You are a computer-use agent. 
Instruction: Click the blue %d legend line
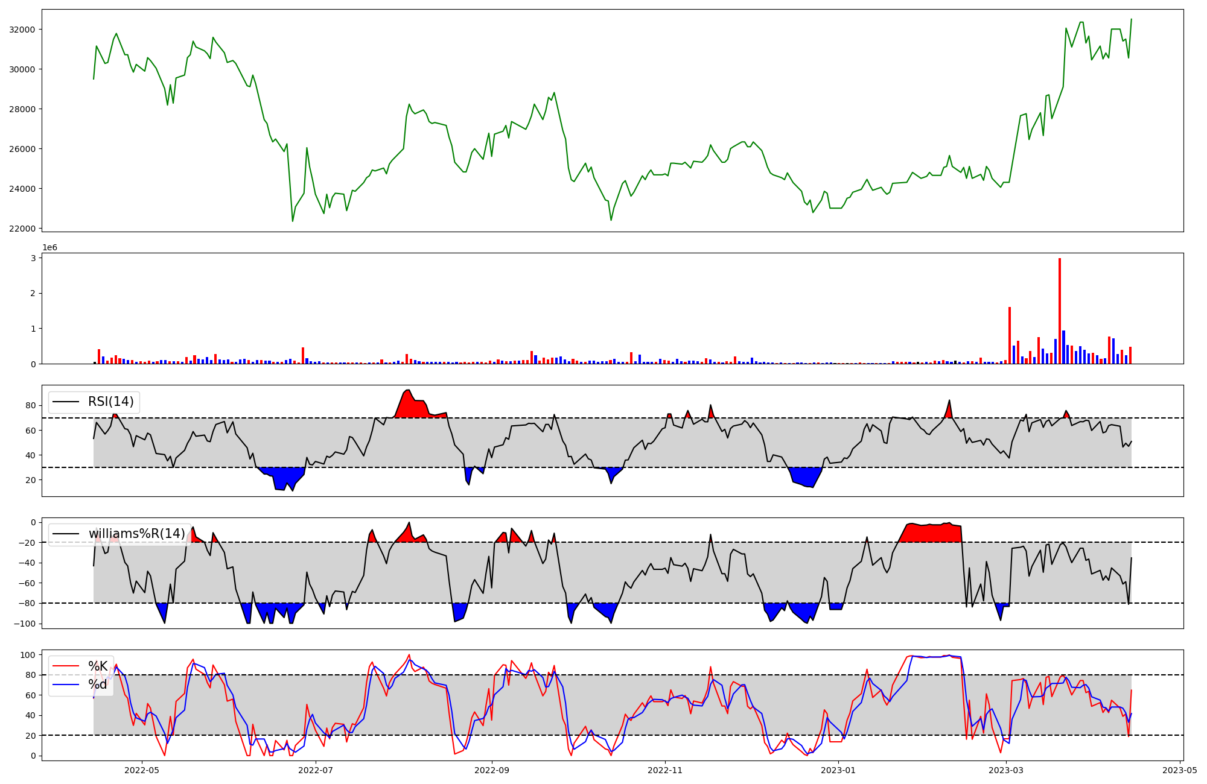pyautogui.click(x=65, y=684)
